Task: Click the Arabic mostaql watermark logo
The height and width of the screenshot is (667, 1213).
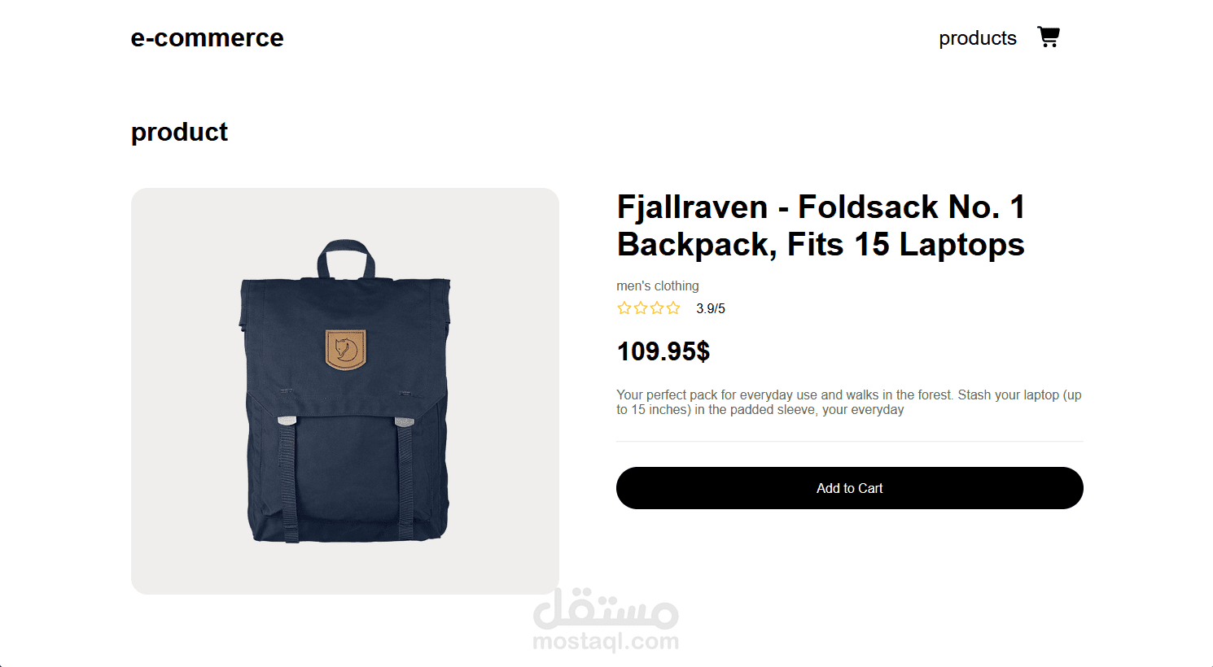Action: [x=606, y=608]
